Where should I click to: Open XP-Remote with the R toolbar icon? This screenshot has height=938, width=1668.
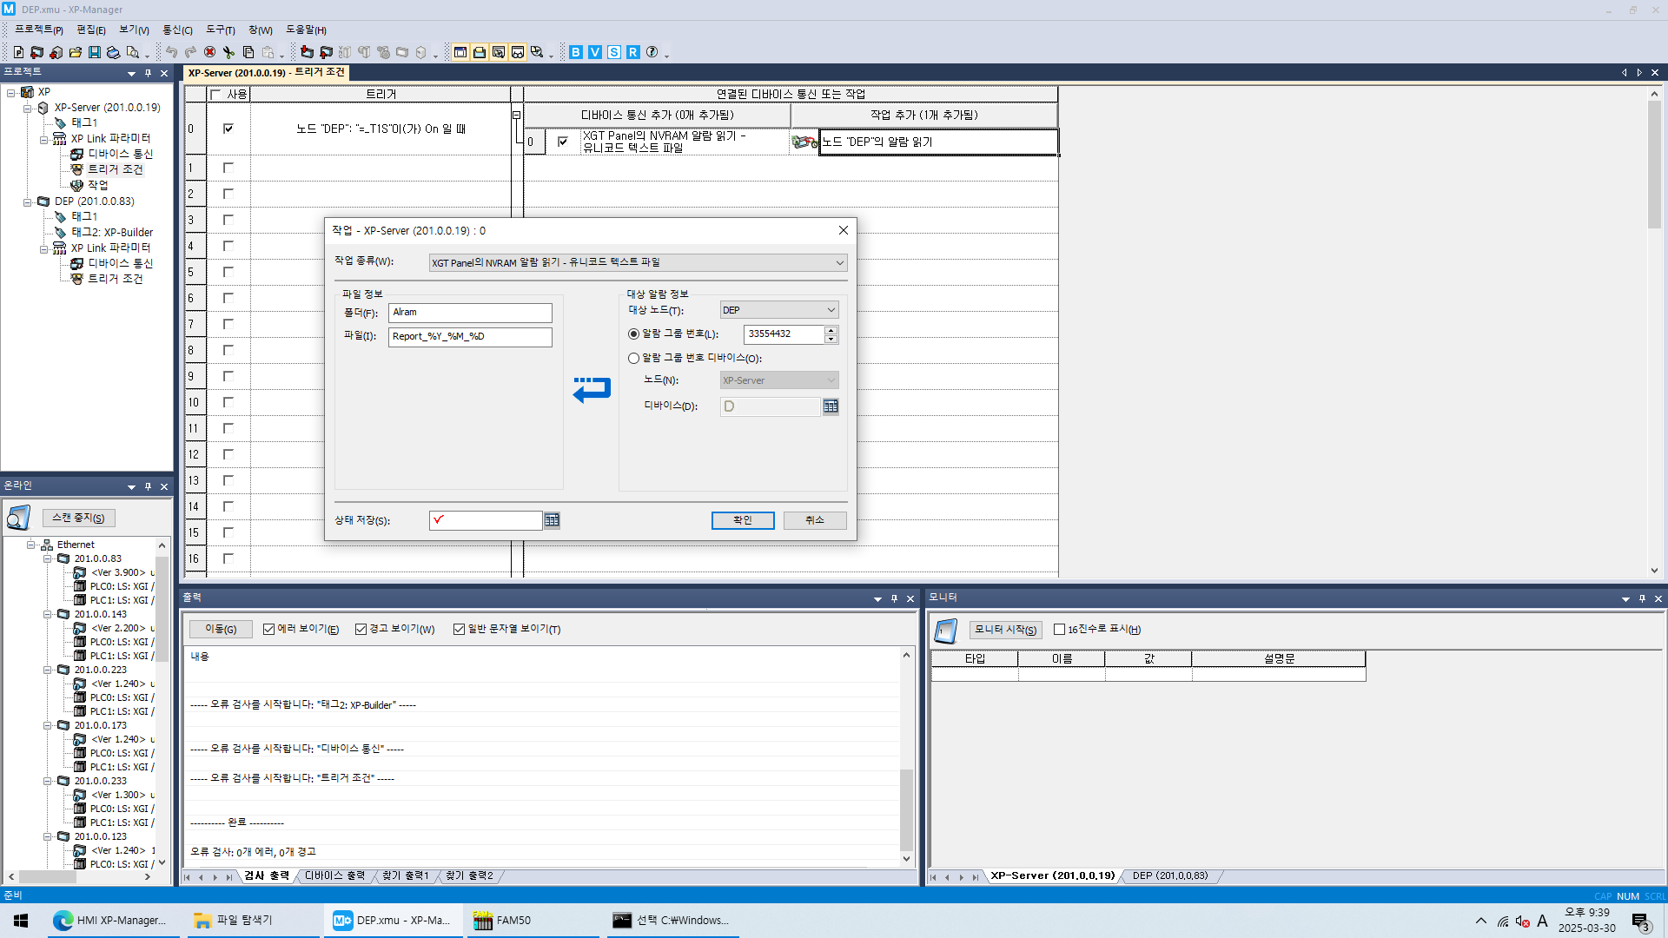coord(635,52)
